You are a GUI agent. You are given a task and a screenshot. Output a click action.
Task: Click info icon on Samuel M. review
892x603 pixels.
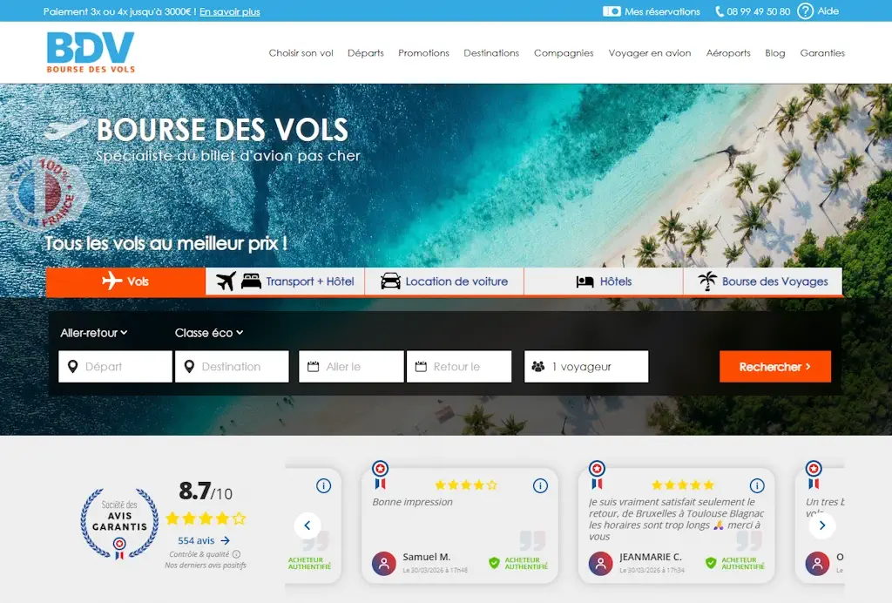click(540, 485)
